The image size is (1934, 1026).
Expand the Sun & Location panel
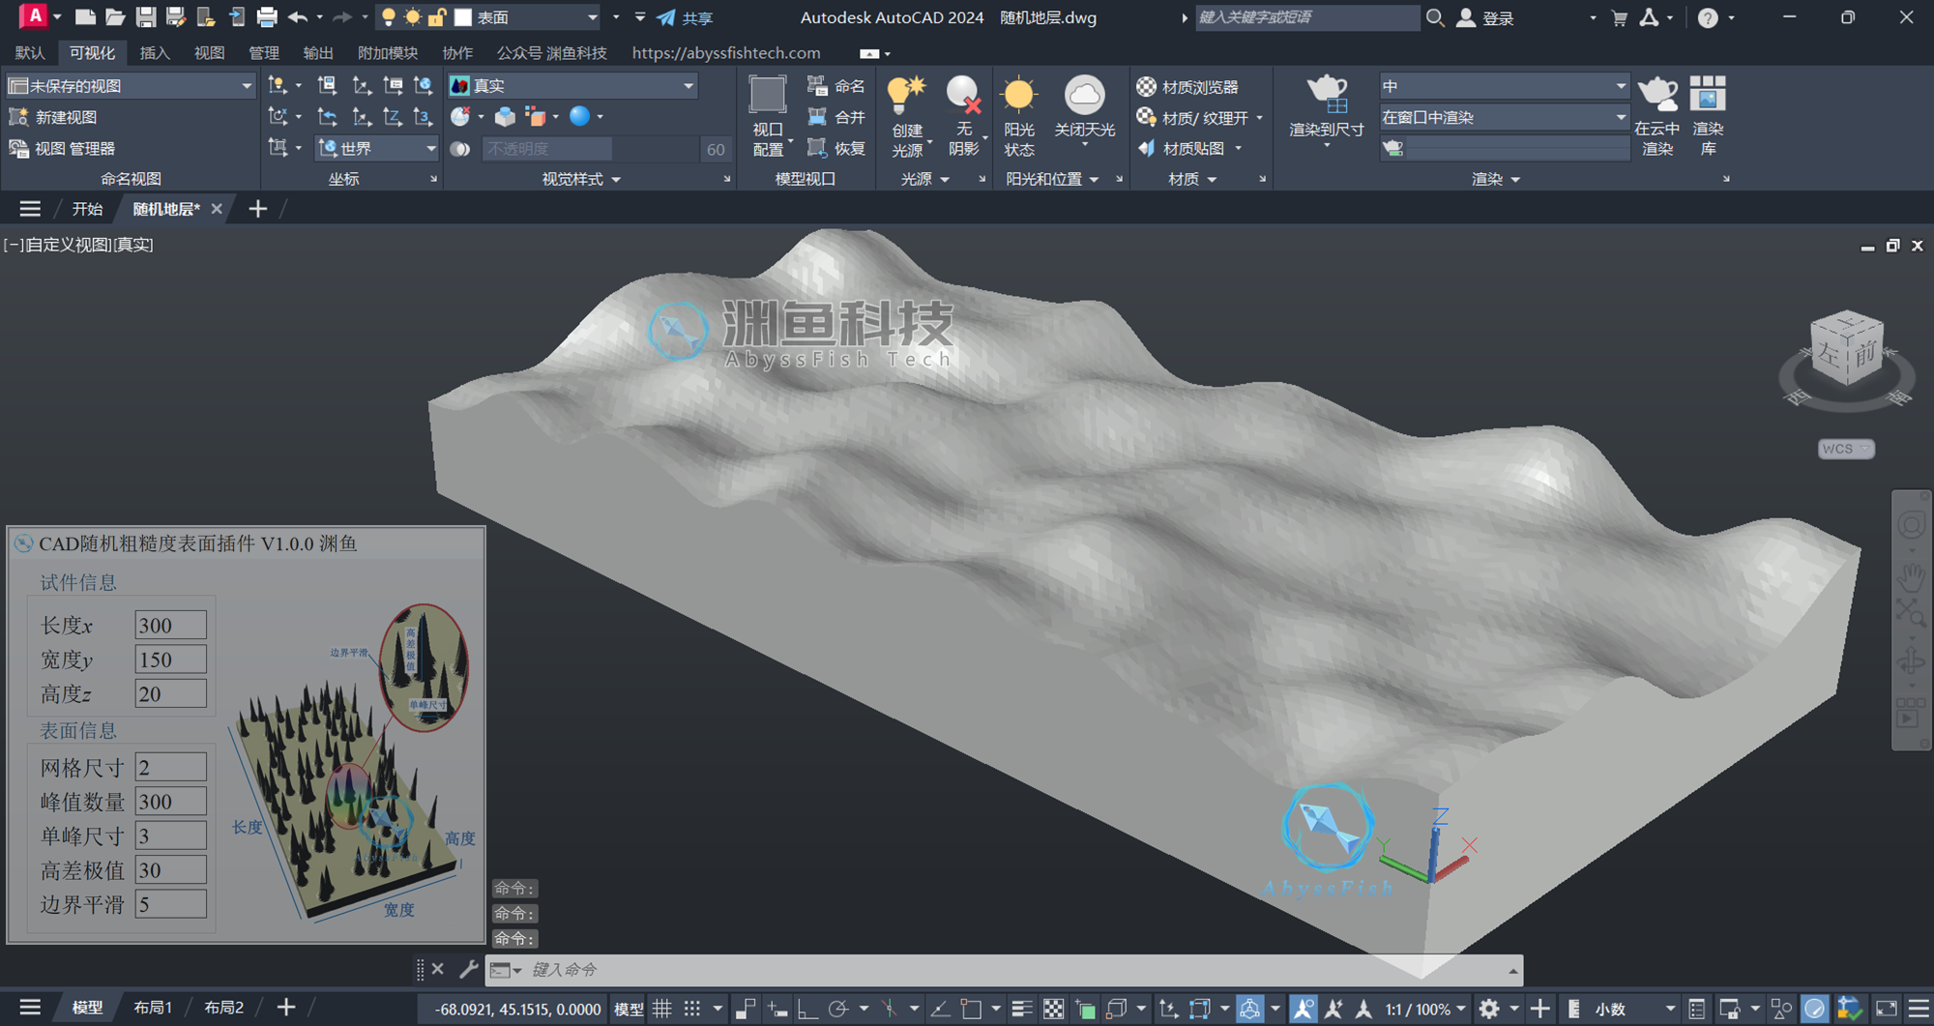click(1052, 179)
